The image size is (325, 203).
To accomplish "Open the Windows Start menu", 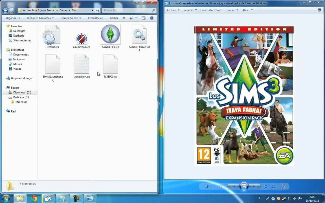I will 6,198.
